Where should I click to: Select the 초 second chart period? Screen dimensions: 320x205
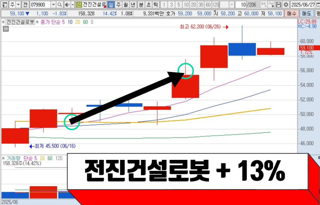tap(149, 4)
